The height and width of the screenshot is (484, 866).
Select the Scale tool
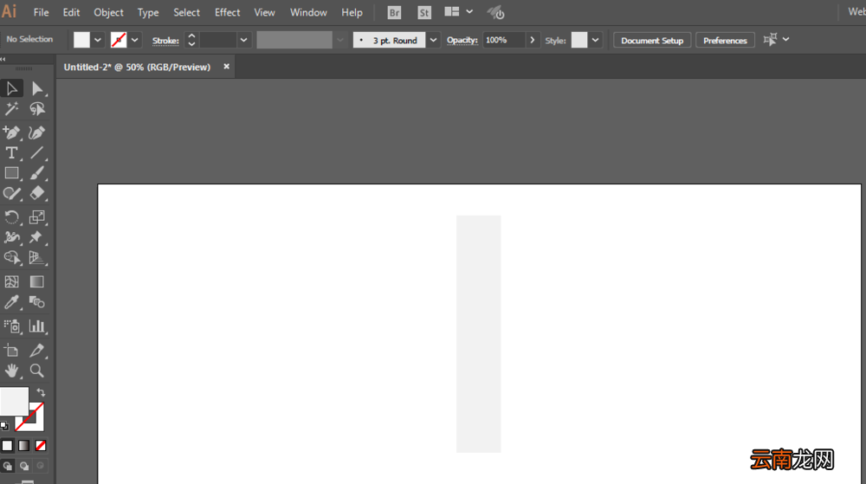[x=37, y=216]
